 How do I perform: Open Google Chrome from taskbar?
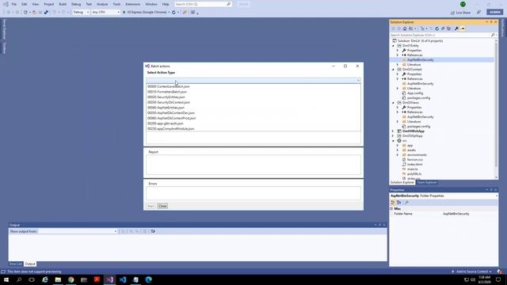[71, 279]
